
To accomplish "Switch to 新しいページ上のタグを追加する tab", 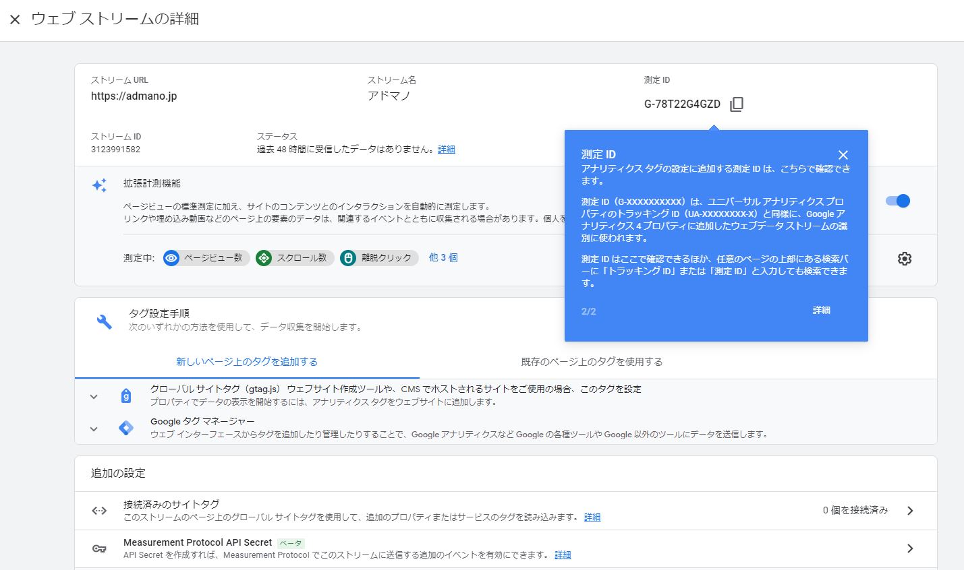I will tap(247, 362).
